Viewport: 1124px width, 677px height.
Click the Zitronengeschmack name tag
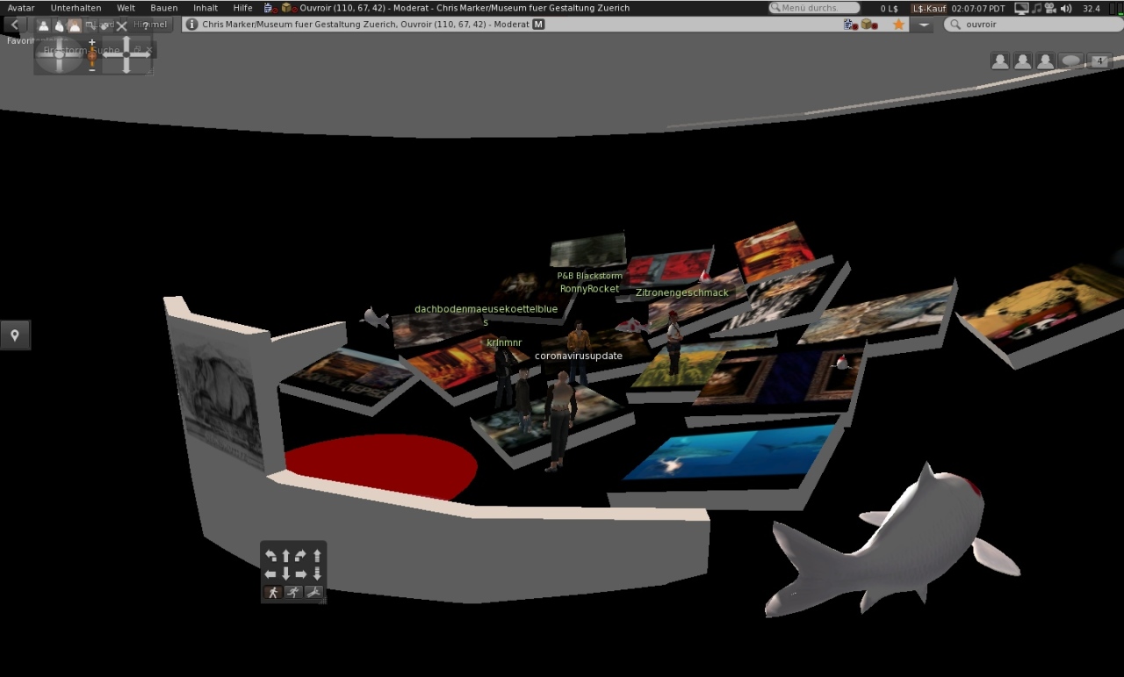(682, 292)
